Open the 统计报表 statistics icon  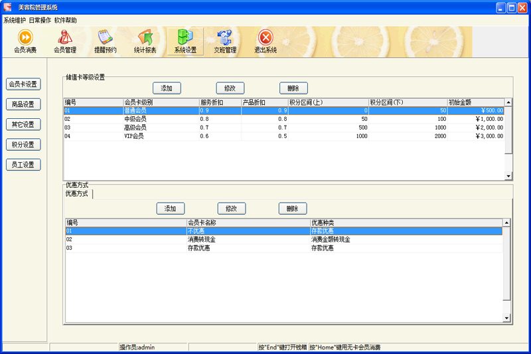point(145,42)
